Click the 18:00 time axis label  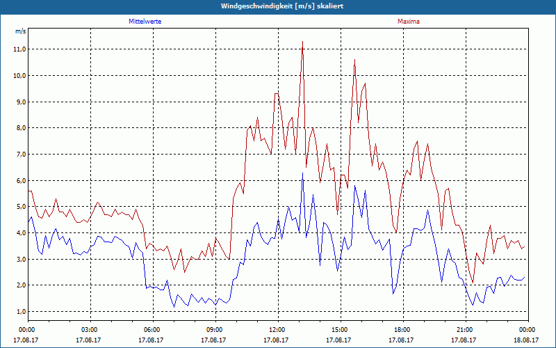tap(403, 330)
